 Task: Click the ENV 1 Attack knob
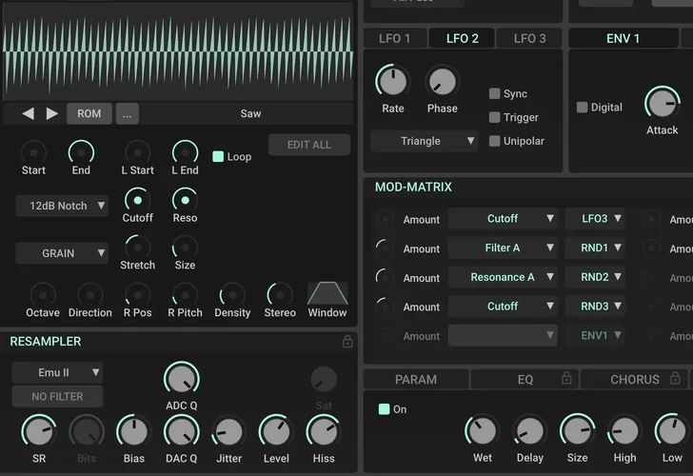[x=662, y=104]
